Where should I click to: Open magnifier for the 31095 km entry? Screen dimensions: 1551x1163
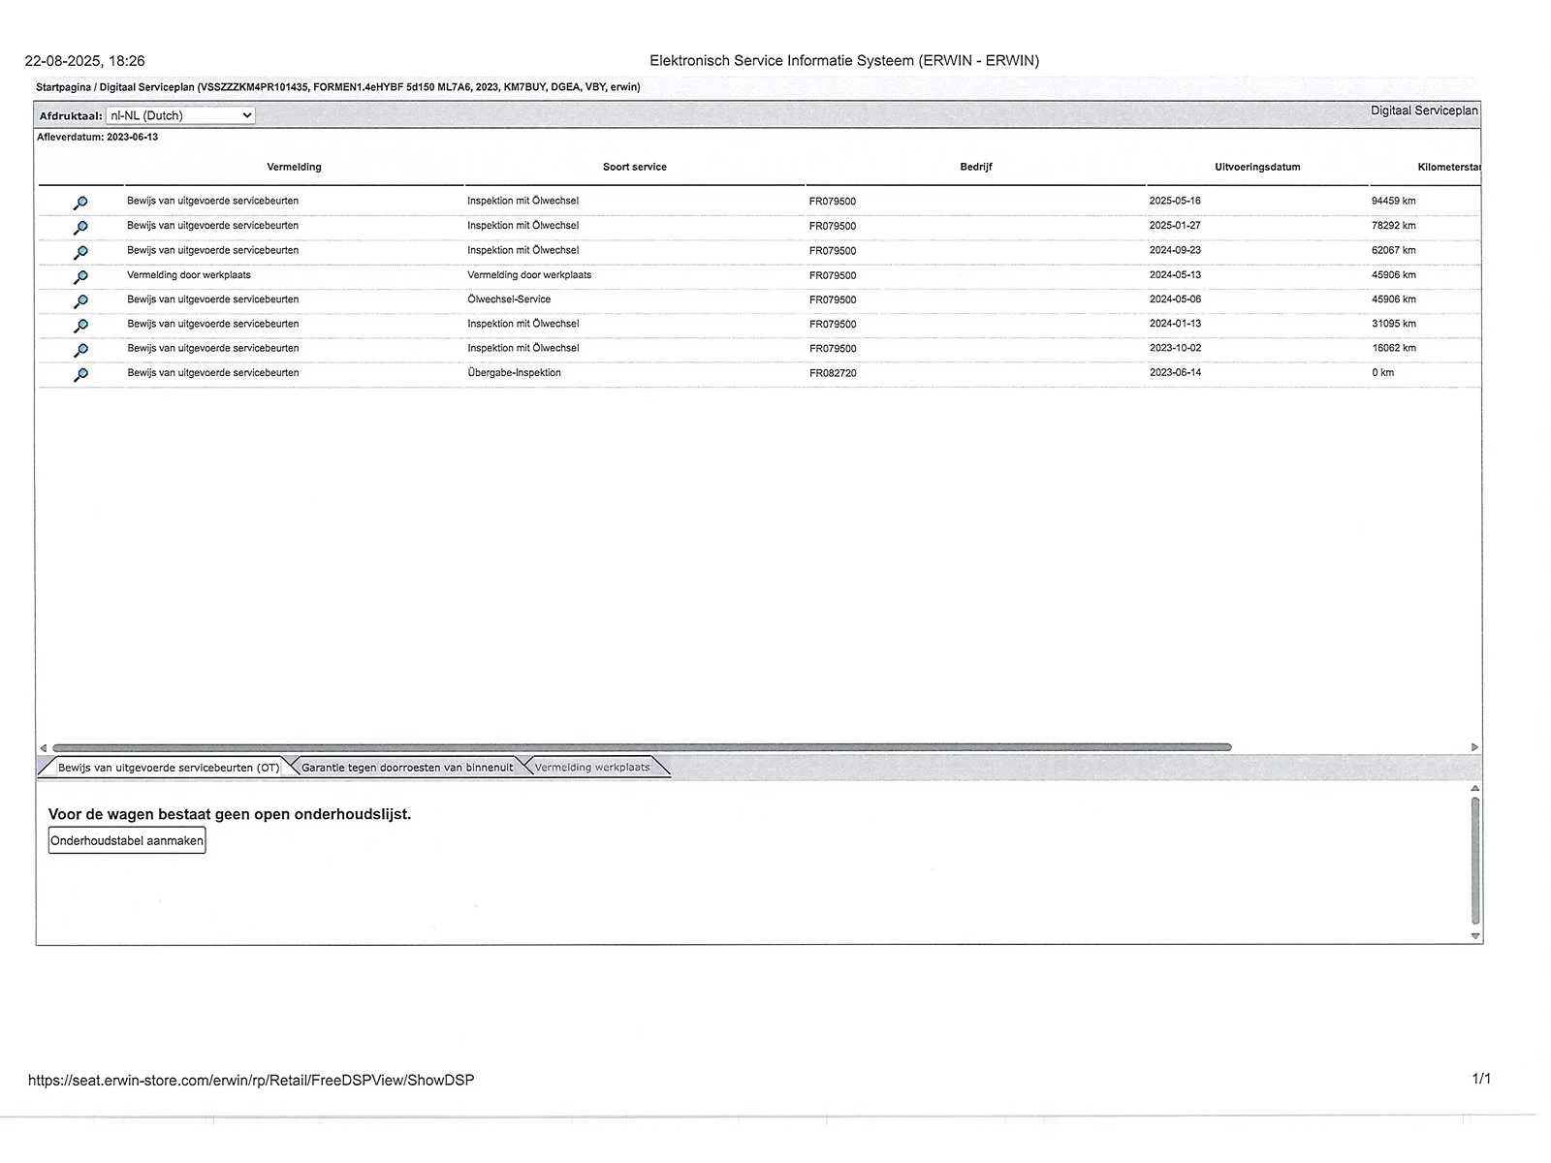coord(80,326)
